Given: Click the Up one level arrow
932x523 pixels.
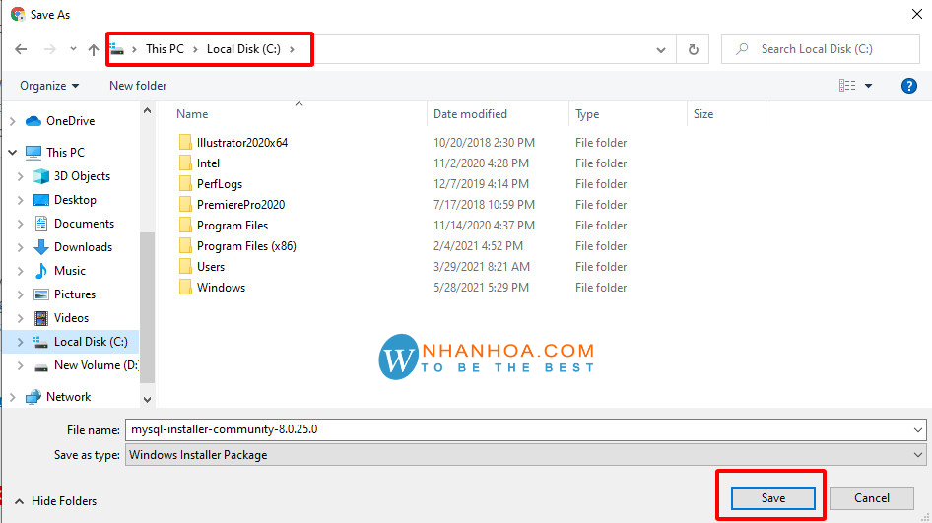Looking at the screenshot, I should point(94,49).
